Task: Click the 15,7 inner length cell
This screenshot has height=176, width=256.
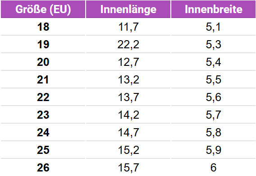Action: pos(128,168)
